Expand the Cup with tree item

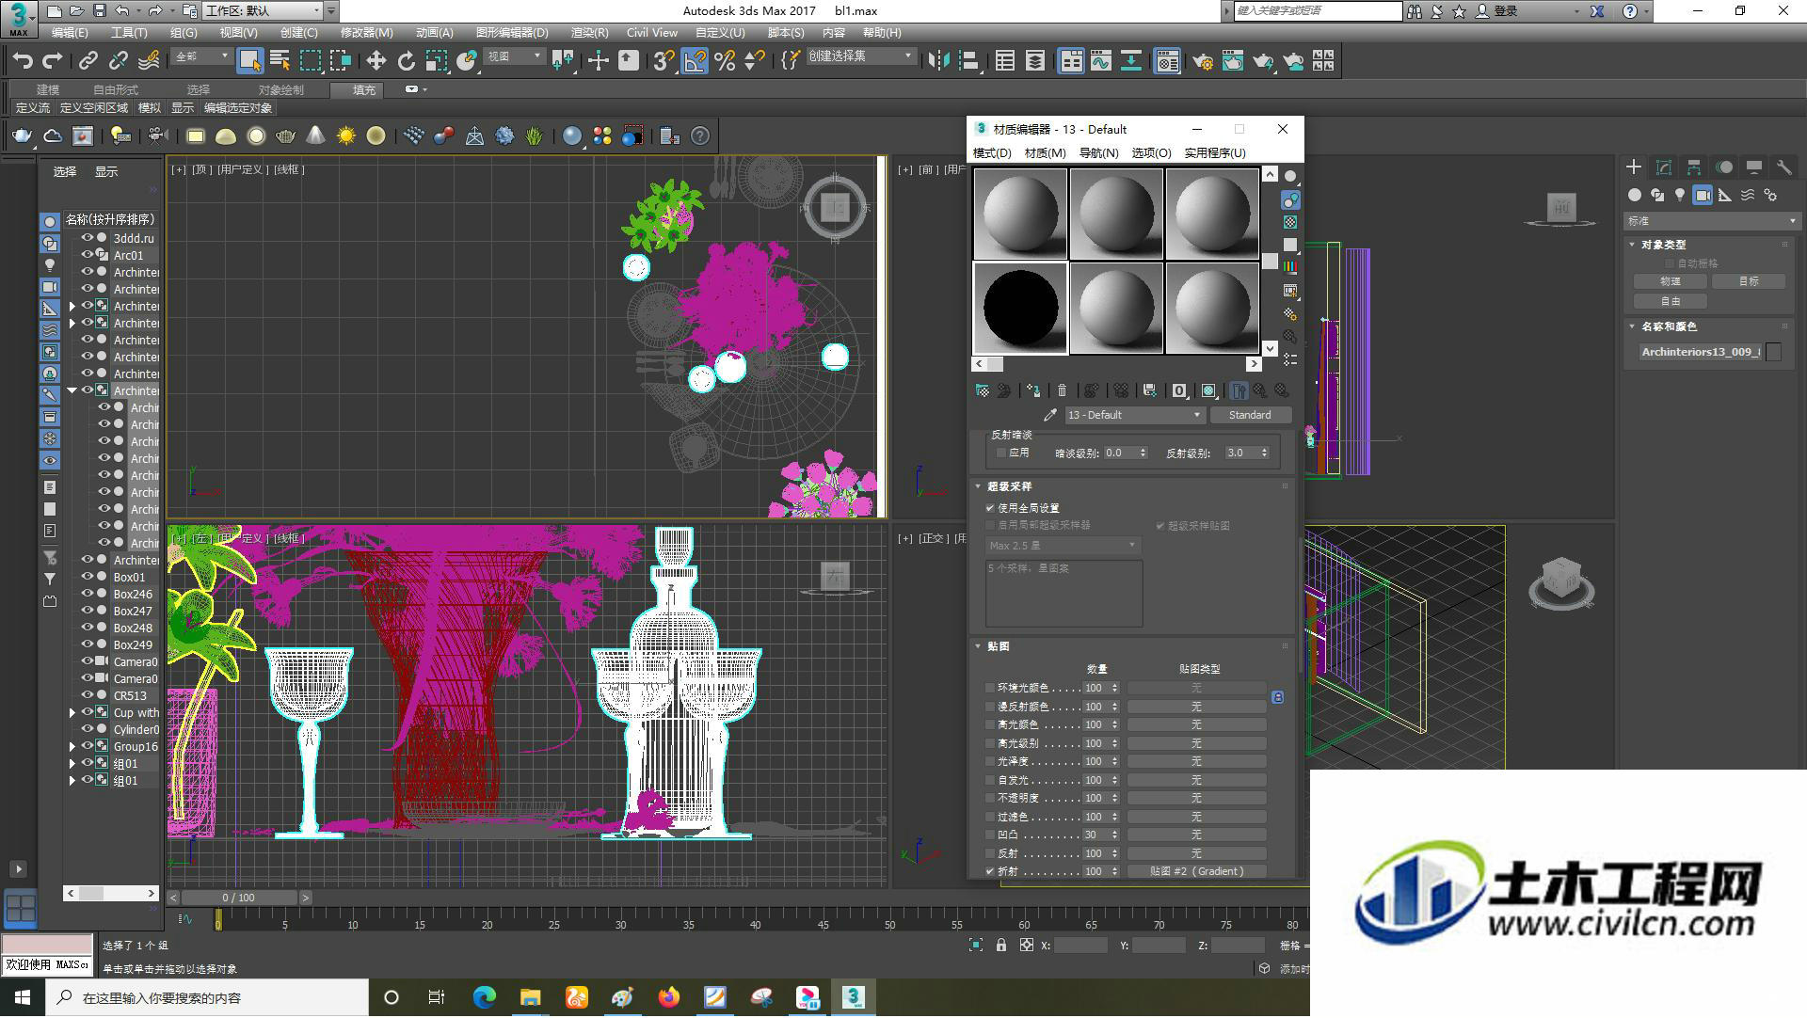point(72,713)
